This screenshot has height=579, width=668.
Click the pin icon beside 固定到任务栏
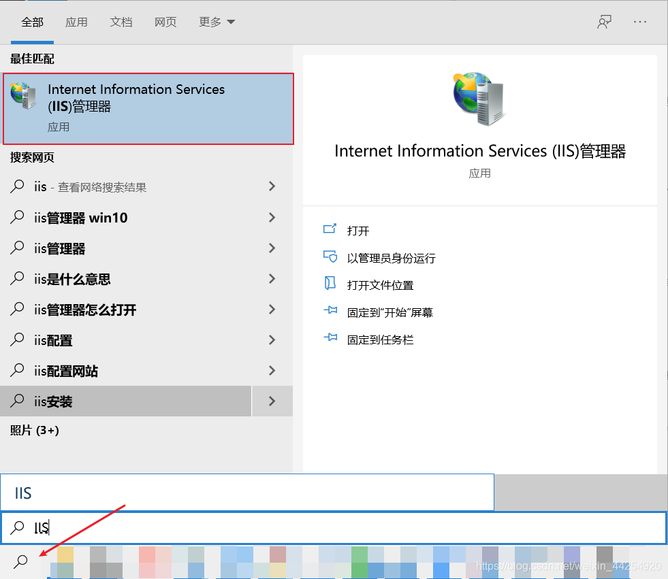click(x=330, y=337)
